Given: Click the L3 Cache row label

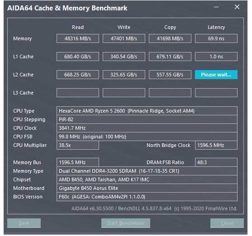Looking at the screenshot, I should pyautogui.click(x=24, y=93).
